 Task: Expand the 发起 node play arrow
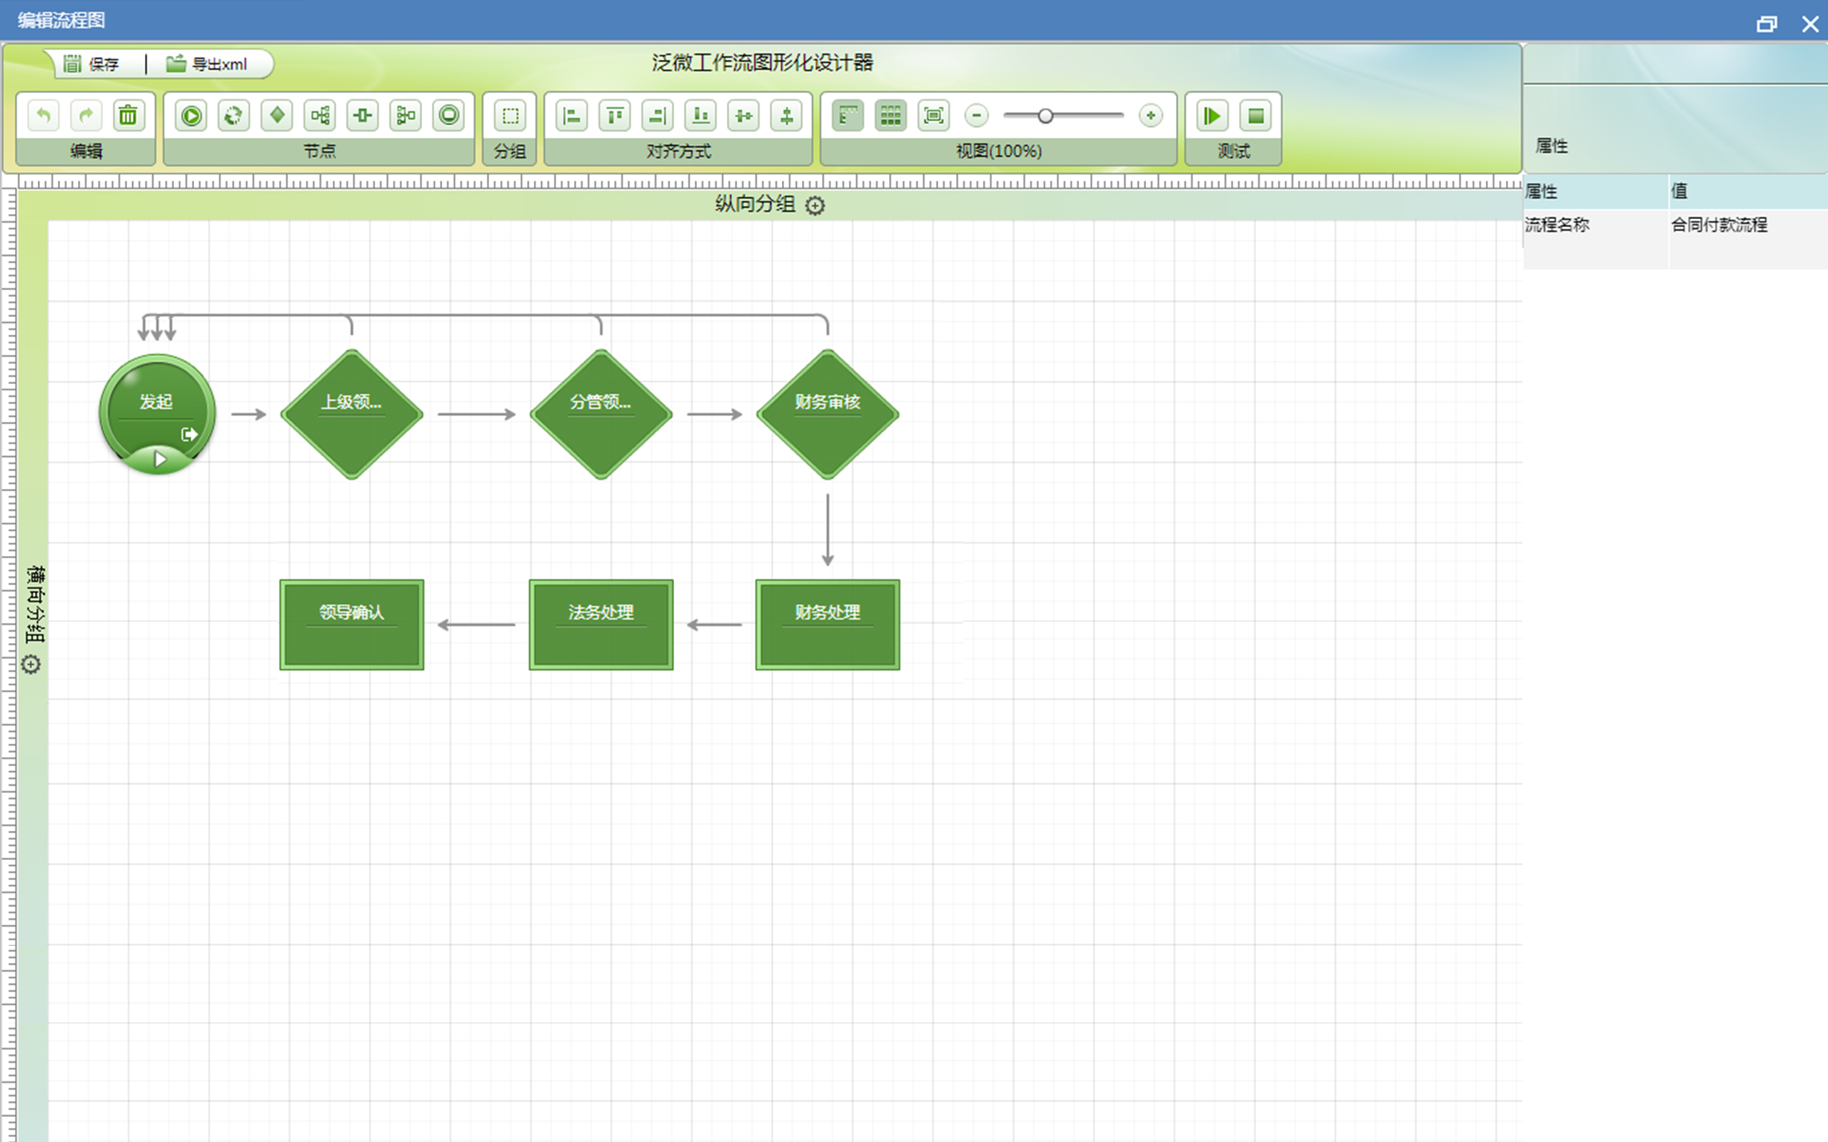click(159, 459)
